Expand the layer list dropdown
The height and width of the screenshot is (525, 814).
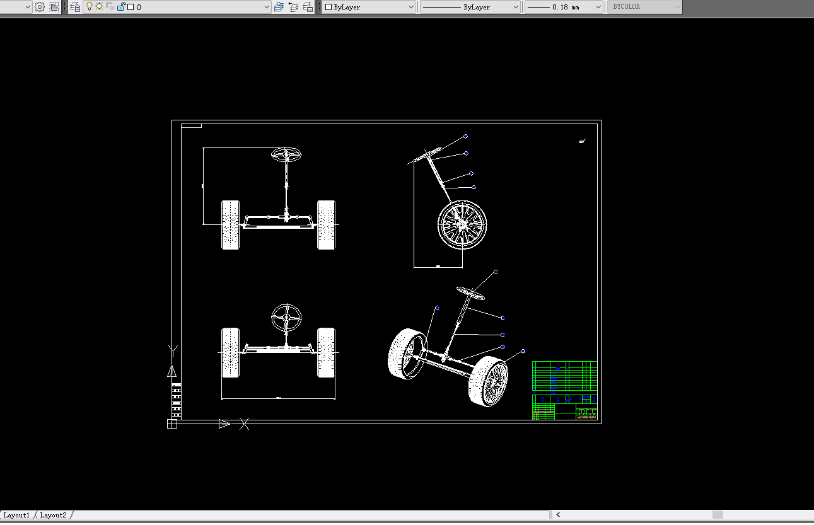[267, 7]
